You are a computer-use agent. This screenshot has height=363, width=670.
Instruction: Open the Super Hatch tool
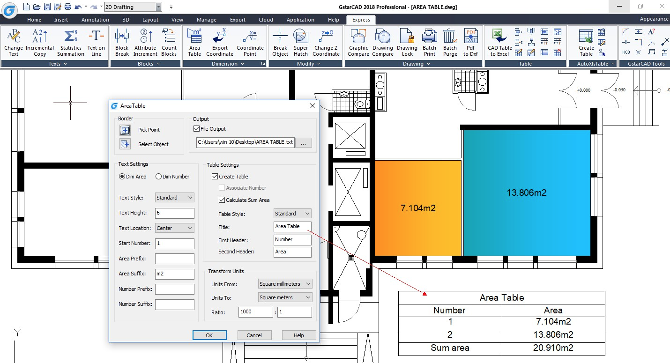point(301,43)
